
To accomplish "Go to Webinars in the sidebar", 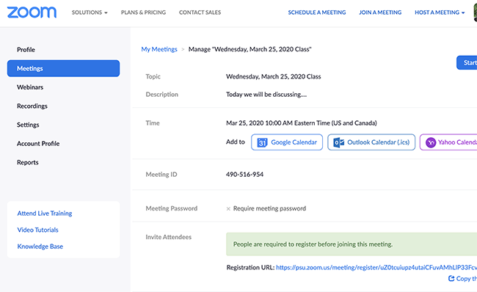I will (x=30, y=87).
